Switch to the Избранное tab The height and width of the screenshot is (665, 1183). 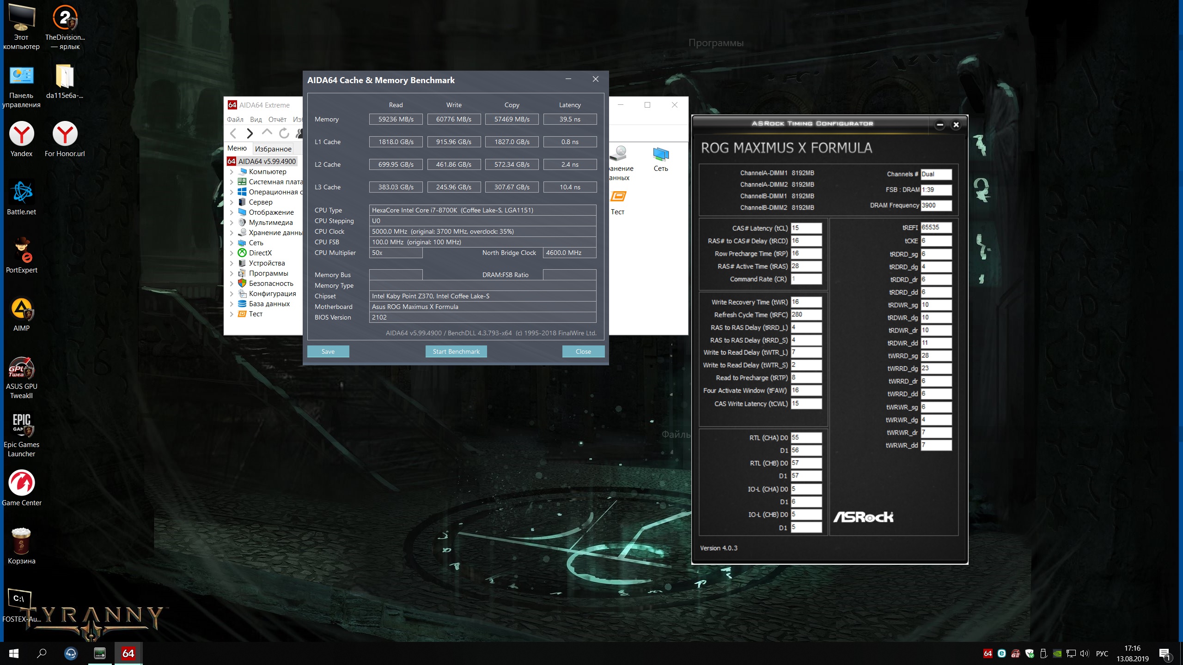click(273, 149)
